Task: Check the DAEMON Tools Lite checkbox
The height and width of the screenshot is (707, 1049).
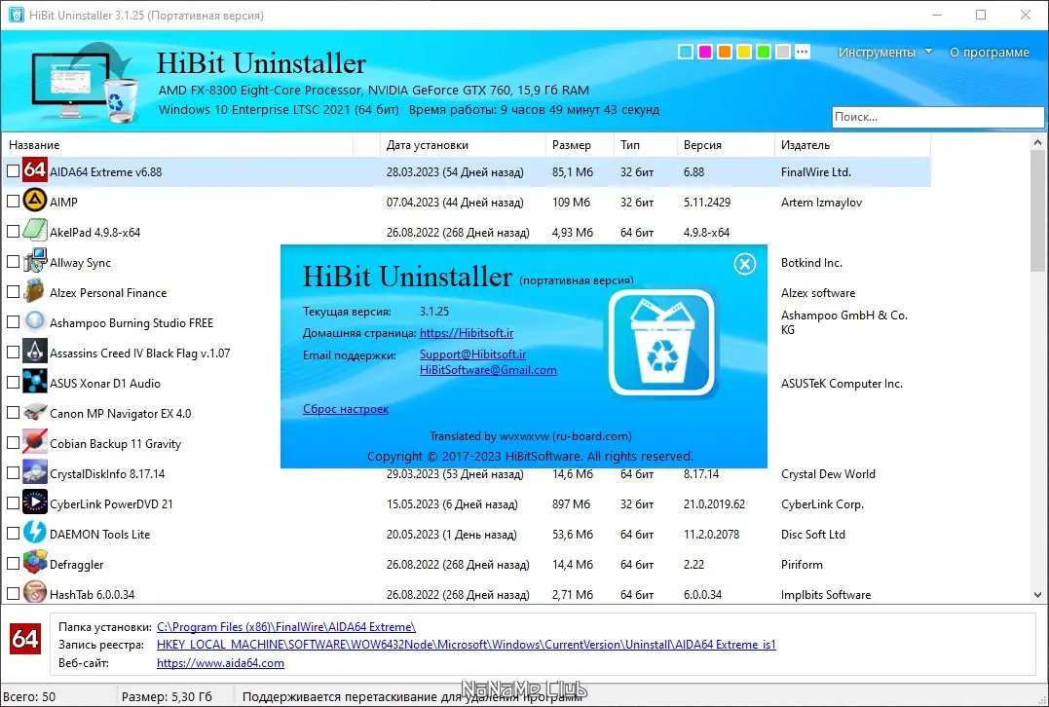Action: pyautogui.click(x=13, y=533)
